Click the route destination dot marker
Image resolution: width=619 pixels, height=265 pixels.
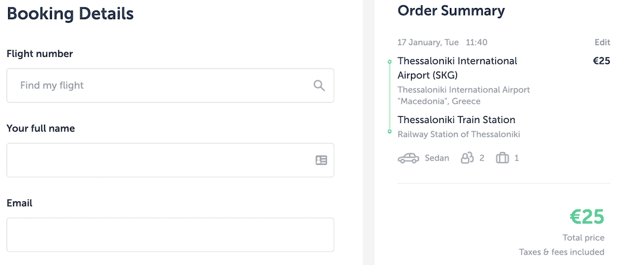(x=389, y=132)
